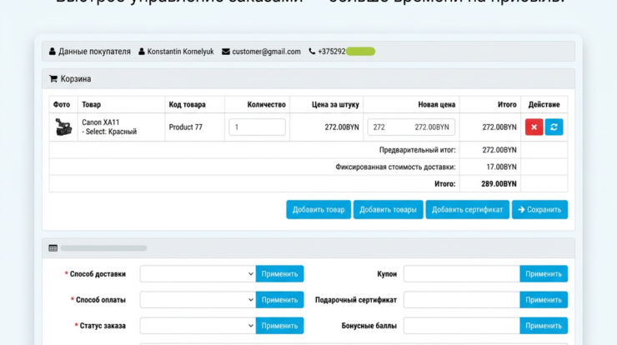Focus the Количество quantity field
Viewport: 617px width, 345px height.
pos(258,127)
